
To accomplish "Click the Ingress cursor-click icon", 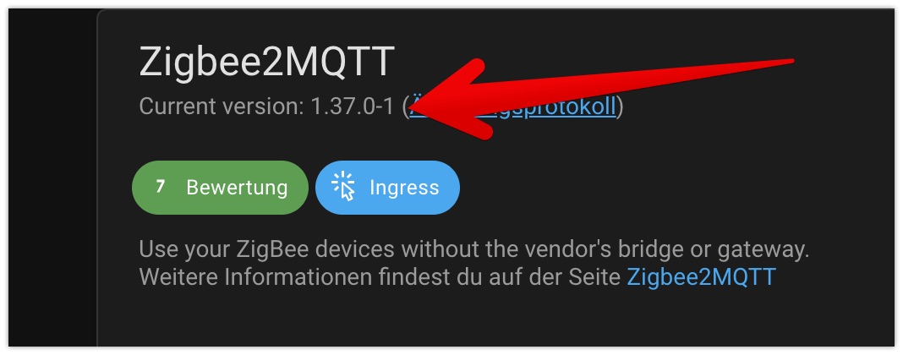I will [x=343, y=187].
